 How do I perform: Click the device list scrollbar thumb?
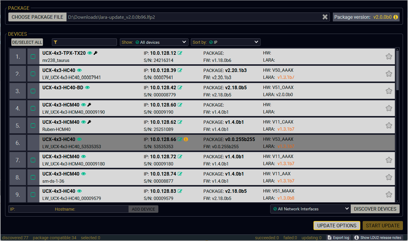pyautogui.click(x=397, y=71)
